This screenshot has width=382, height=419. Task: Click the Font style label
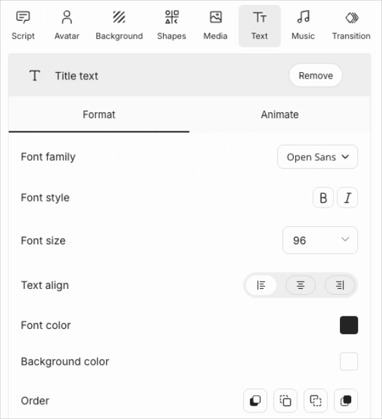(45, 197)
